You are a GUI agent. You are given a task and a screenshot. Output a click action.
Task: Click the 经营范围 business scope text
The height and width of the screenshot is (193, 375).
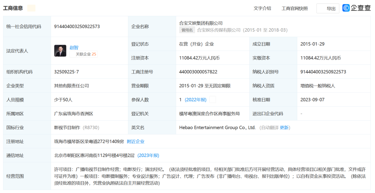coord(210,176)
